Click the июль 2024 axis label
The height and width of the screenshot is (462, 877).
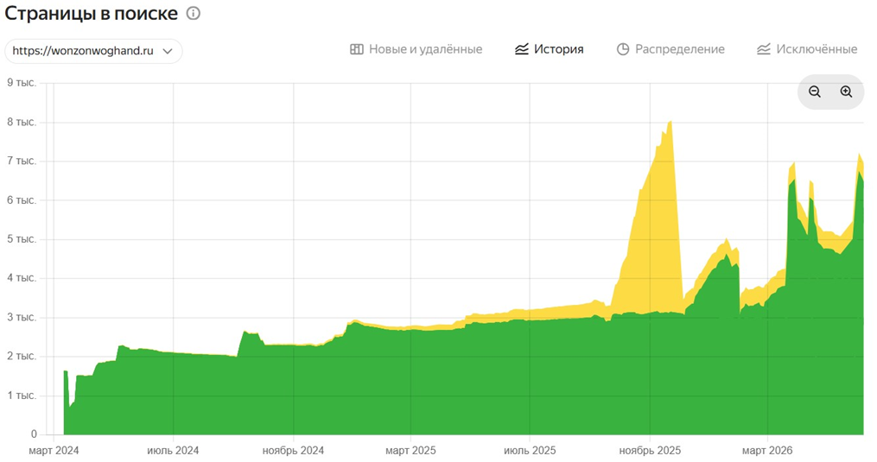point(173,450)
